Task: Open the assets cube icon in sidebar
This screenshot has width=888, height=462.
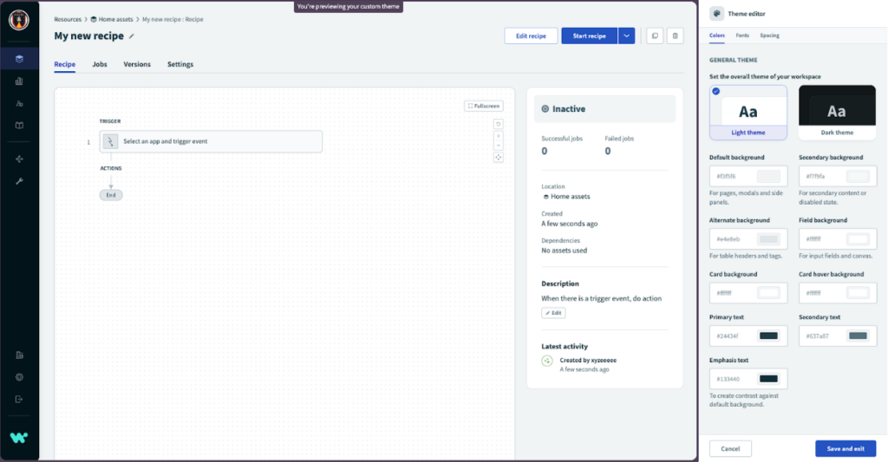Action: (x=19, y=59)
